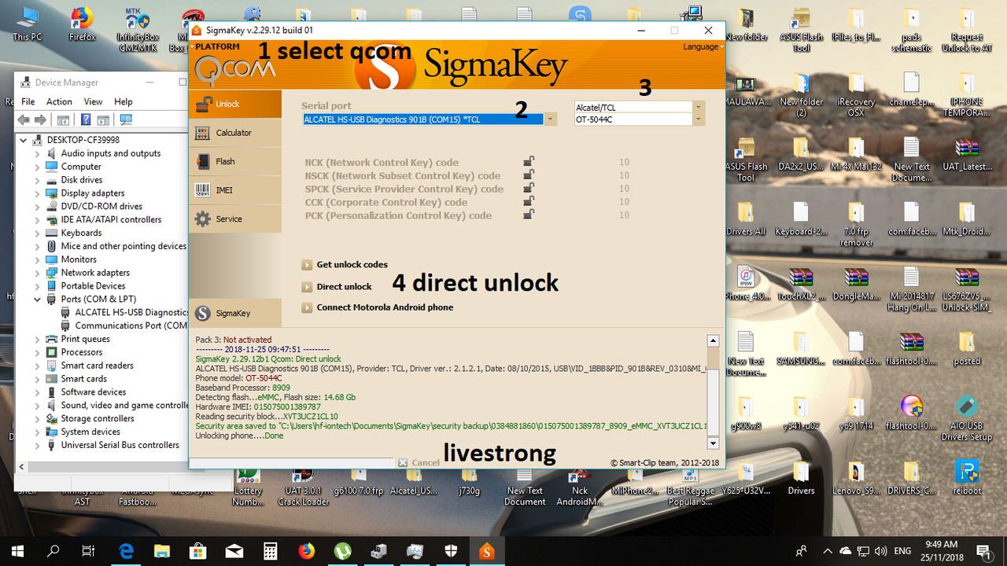The width and height of the screenshot is (1007, 566).
Task: Click the lock icon beside SPCK code
Action: coord(529,189)
